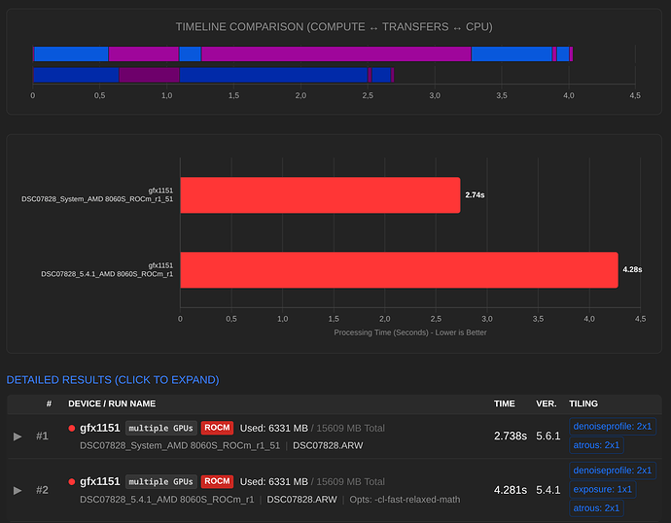This screenshot has height=523, width=671.
Task: Expand row #2 using its triangle arrow
Action: (x=18, y=490)
